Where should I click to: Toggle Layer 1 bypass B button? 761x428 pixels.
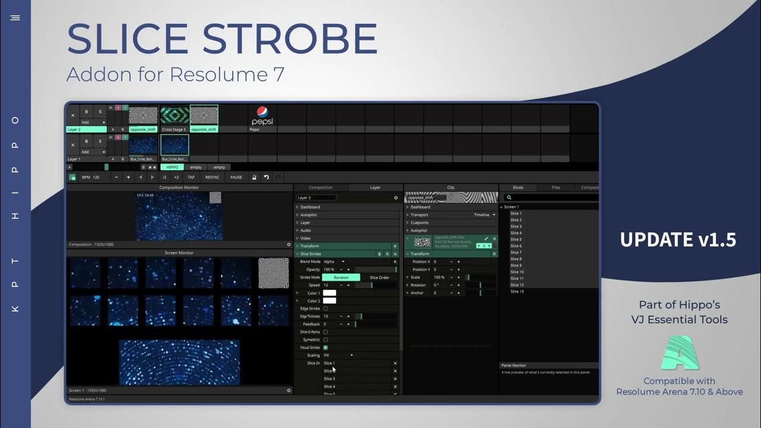tap(86, 141)
